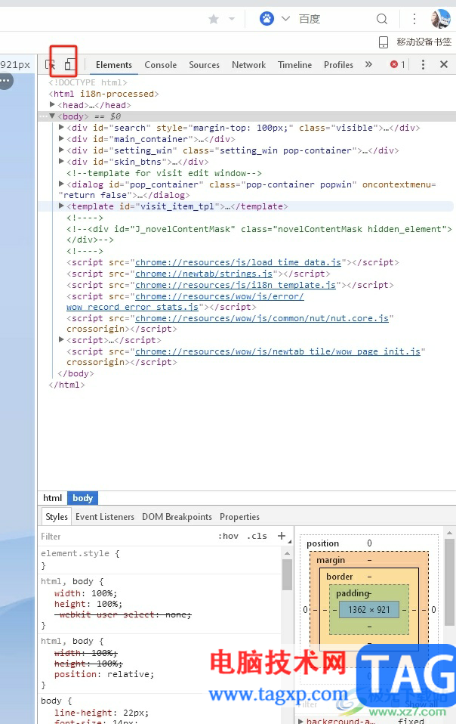Expand the pop_container dialog node
This screenshot has width=456, height=724.
[61, 184]
